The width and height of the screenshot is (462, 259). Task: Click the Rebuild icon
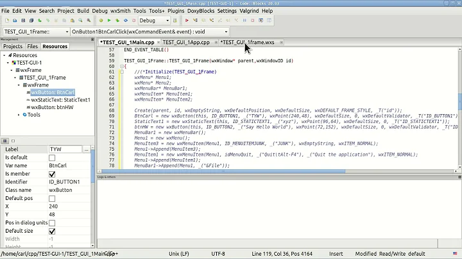126,21
